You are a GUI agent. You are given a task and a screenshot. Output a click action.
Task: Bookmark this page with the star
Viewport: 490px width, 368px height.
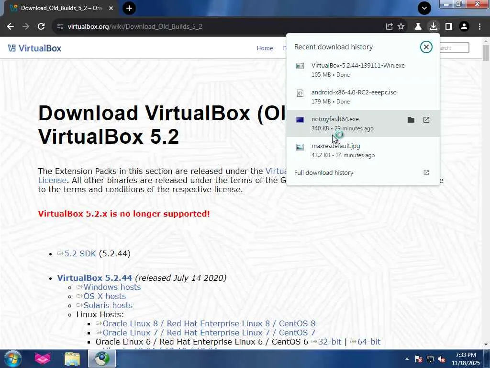pos(401,27)
